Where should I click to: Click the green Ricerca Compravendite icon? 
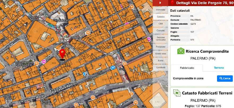pos(181,51)
